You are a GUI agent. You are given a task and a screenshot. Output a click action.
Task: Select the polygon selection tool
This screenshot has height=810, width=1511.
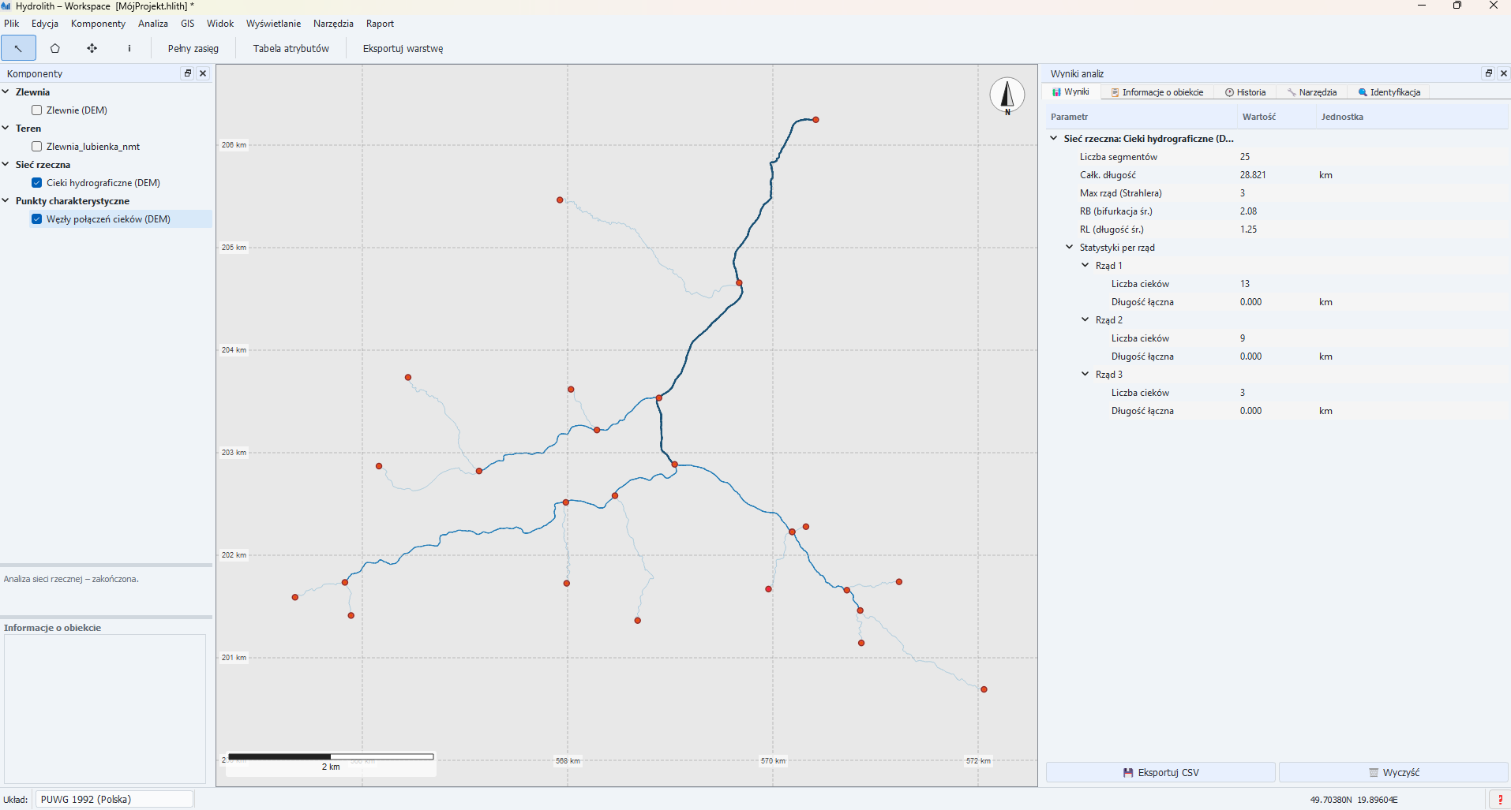click(55, 48)
